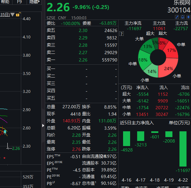Click the change -9.96% (-0.25) text
The width and height of the screenshot is (191, 188).
(91, 7)
